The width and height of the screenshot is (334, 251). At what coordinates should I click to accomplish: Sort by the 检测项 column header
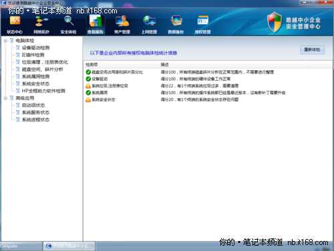(122, 65)
